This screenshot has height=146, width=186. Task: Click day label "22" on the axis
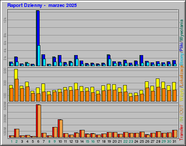(125, 142)
